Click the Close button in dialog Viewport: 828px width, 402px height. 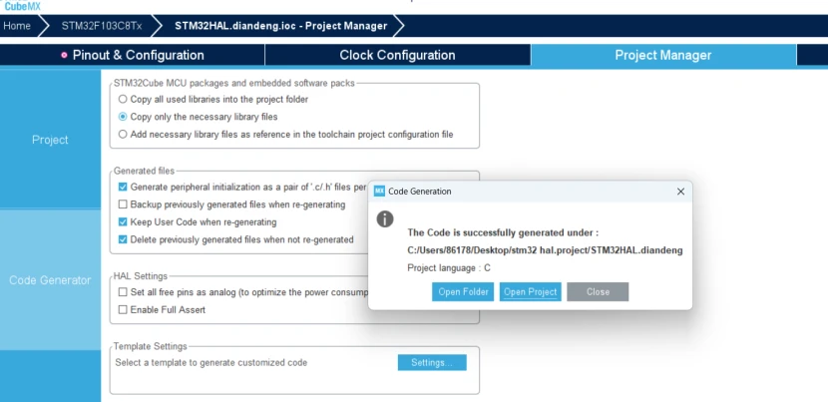point(598,291)
